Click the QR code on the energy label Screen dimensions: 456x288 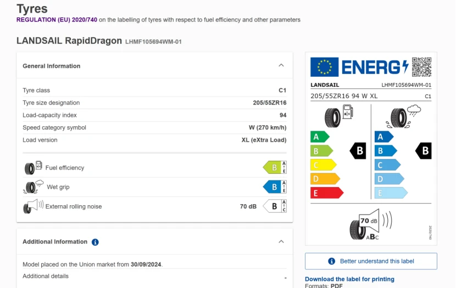(421, 67)
